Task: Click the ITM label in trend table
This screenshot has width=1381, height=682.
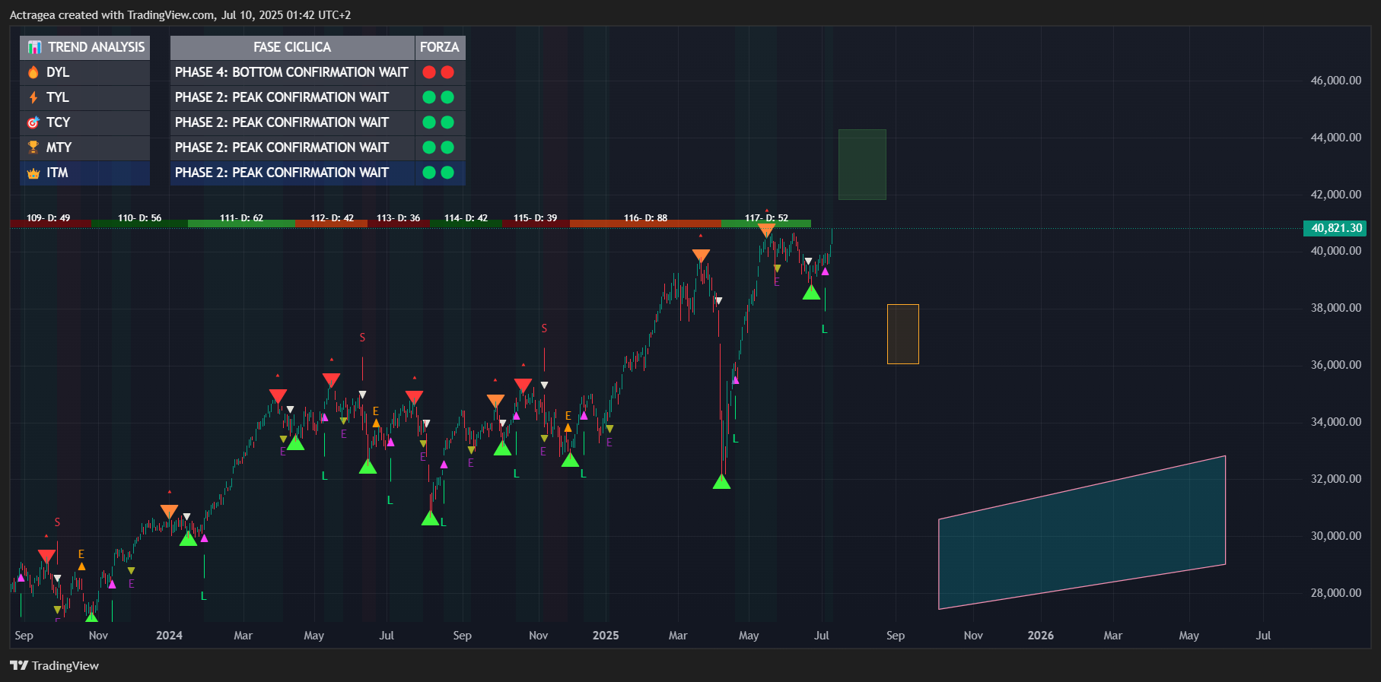Action: pos(57,173)
